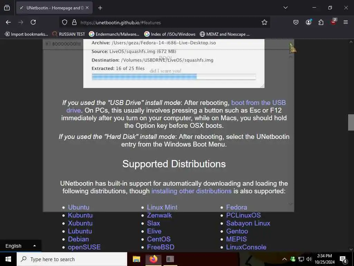Click the 'Type here to search' box

click(72, 259)
